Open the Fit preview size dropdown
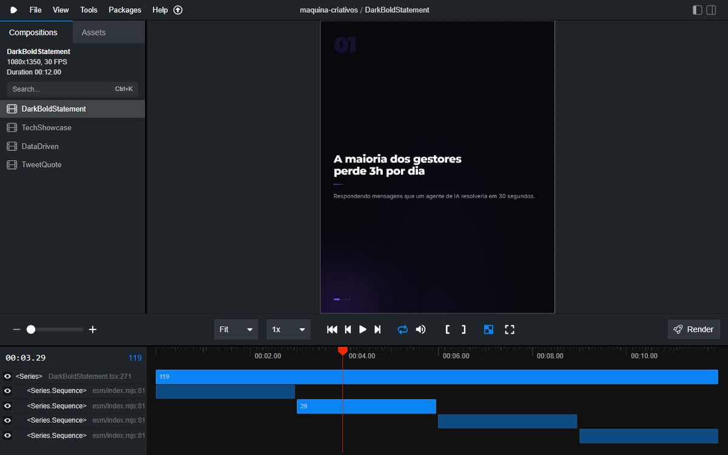The width and height of the screenshot is (728, 455). click(236, 329)
